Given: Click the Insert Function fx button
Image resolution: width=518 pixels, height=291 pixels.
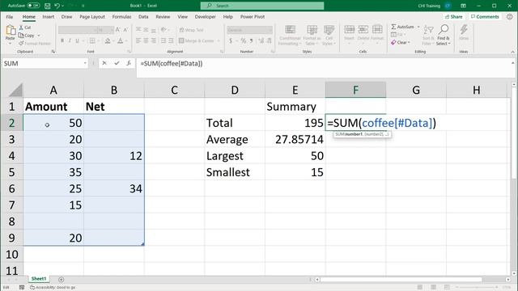Looking at the screenshot, I should [129, 63].
